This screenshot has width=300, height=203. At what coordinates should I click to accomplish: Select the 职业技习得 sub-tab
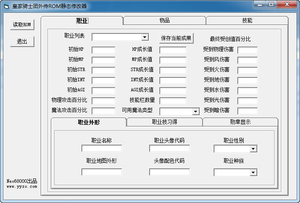click(x=164, y=122)
